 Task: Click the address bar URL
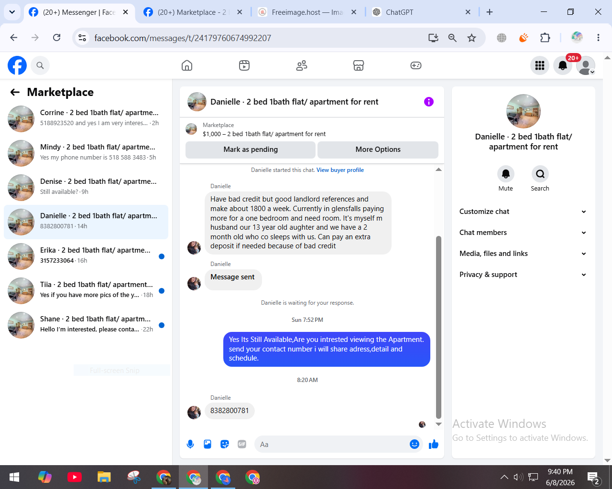183,38
